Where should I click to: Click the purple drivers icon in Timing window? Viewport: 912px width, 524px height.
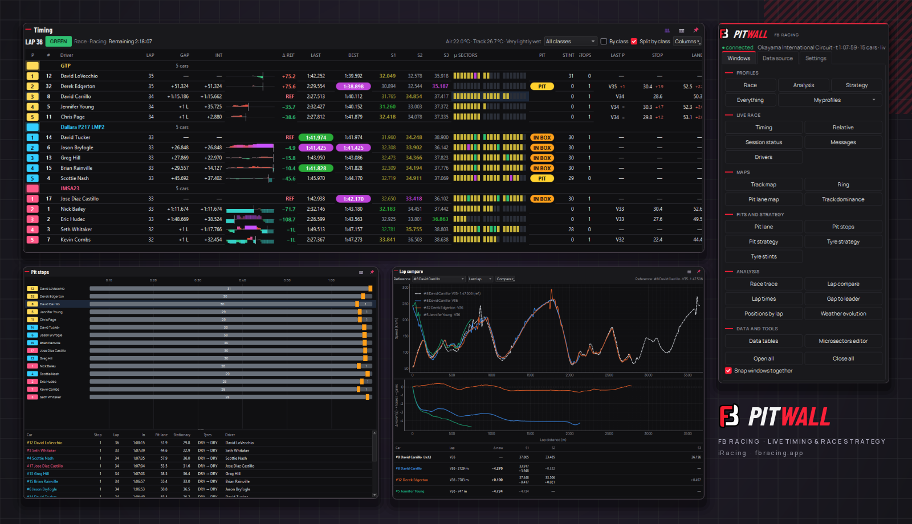click(667, 30)
